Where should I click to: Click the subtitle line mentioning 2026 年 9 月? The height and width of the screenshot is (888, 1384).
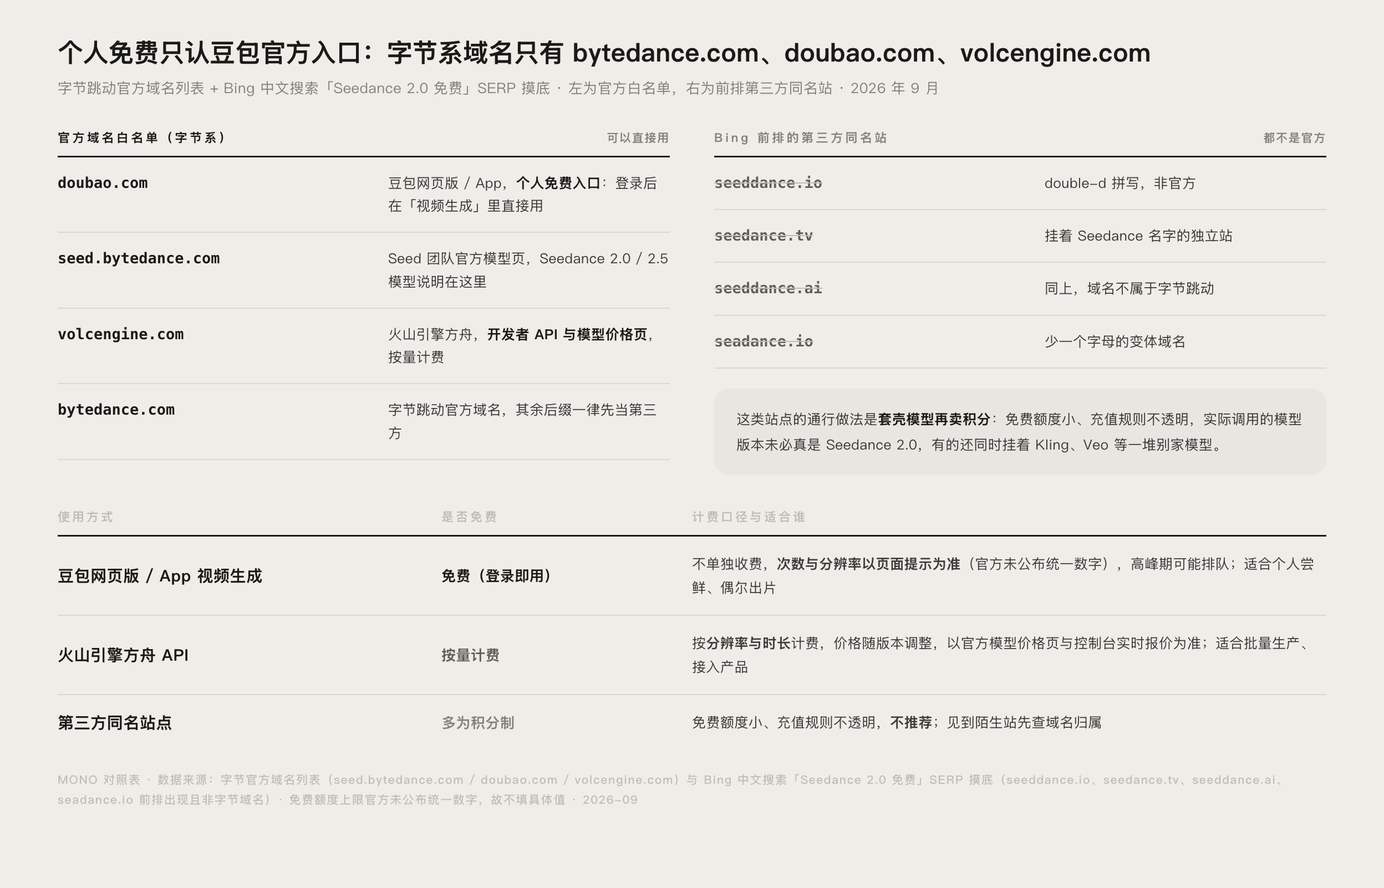click(498, 88)
